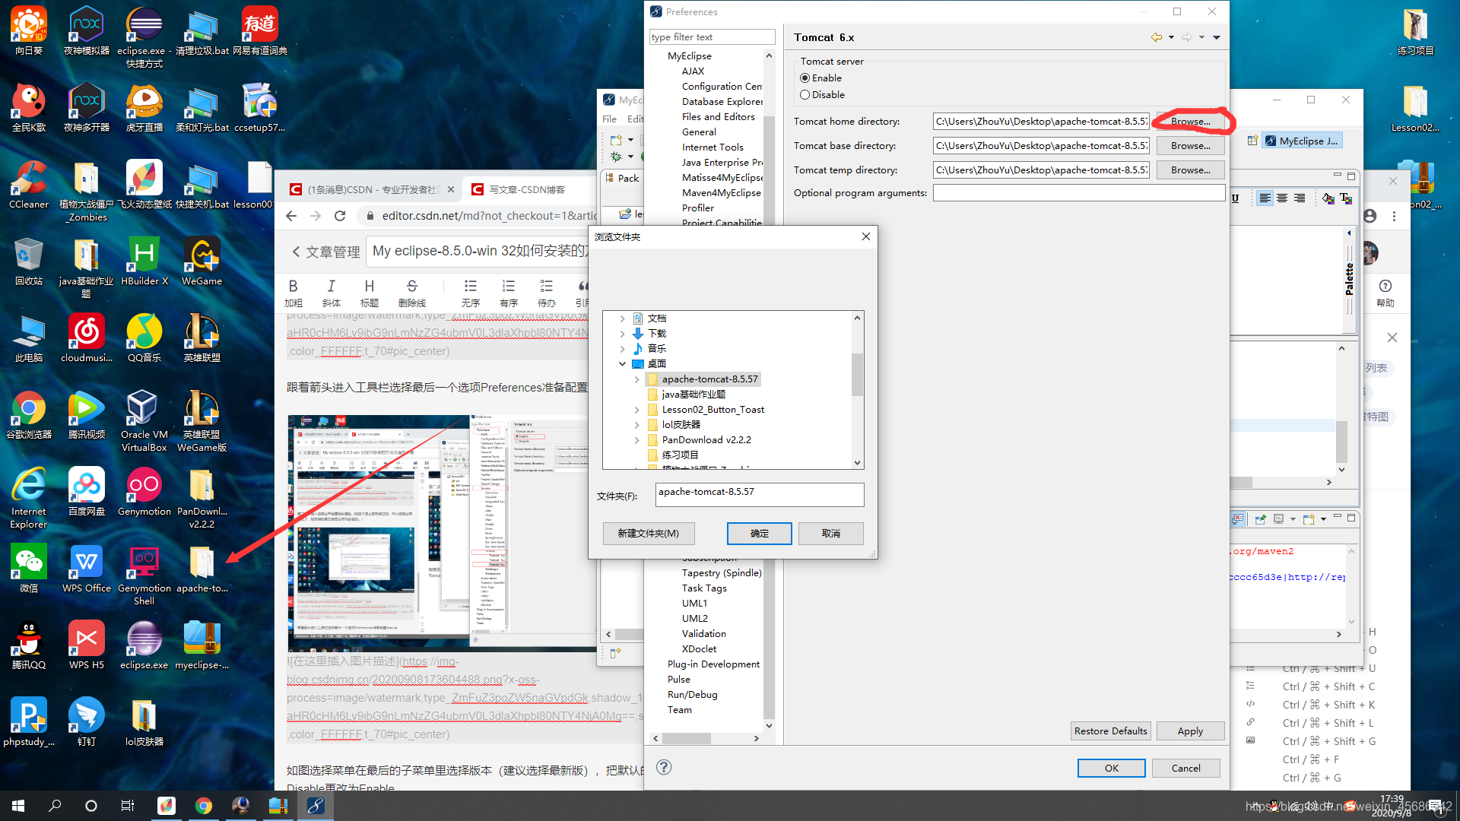
Task: Click the 文章管理 back link
Action: click(x=325, y=252)
